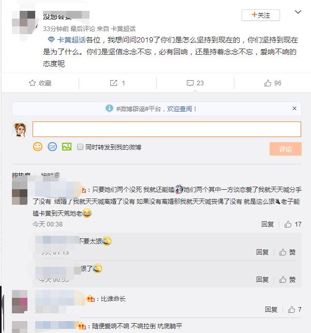The image size is (311, 333).
Task: Submit comment with the 评论 button
Action: click(x=285, y=149)
